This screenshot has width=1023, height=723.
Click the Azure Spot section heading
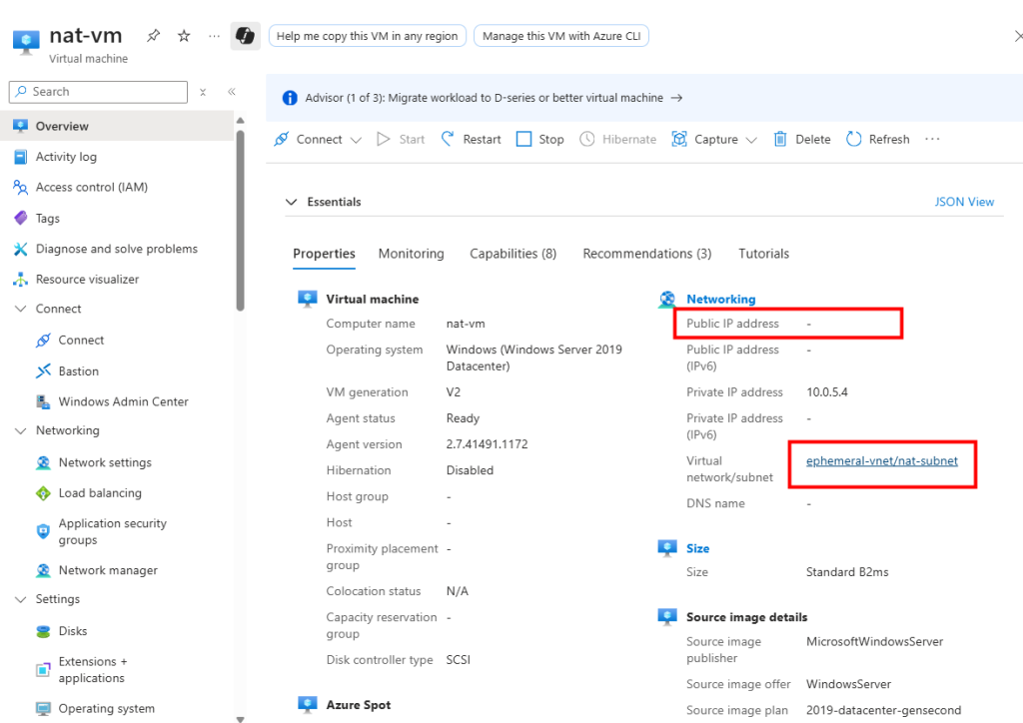point(359,705)
